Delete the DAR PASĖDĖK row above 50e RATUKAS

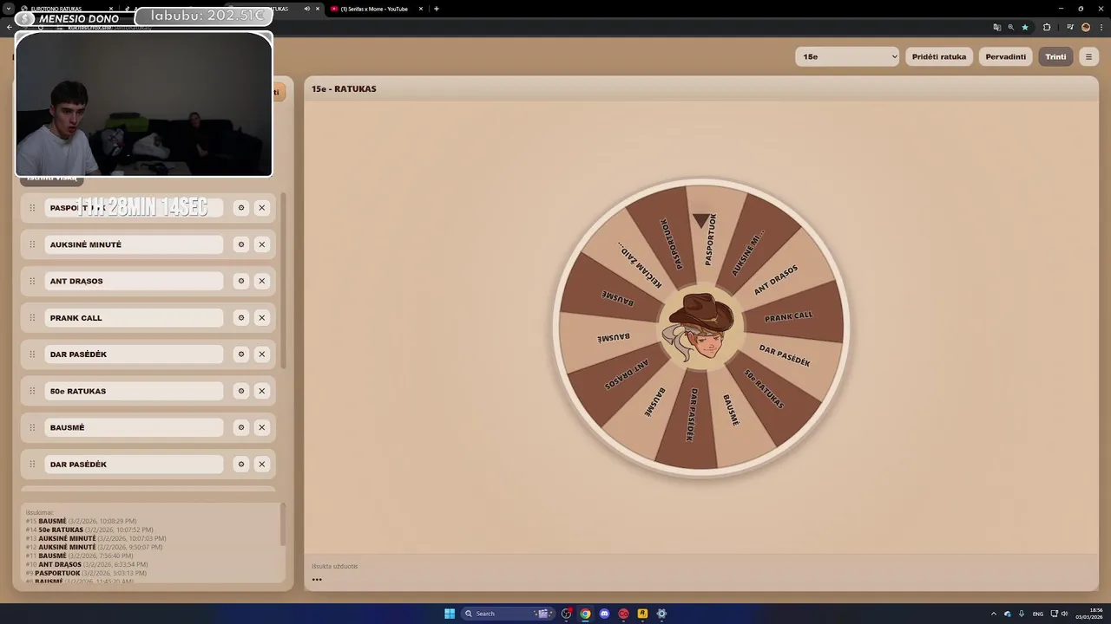point(262,354)
